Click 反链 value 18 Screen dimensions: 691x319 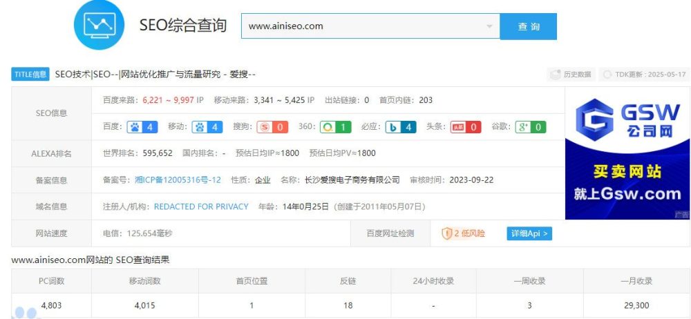click(x=348, y=305)
